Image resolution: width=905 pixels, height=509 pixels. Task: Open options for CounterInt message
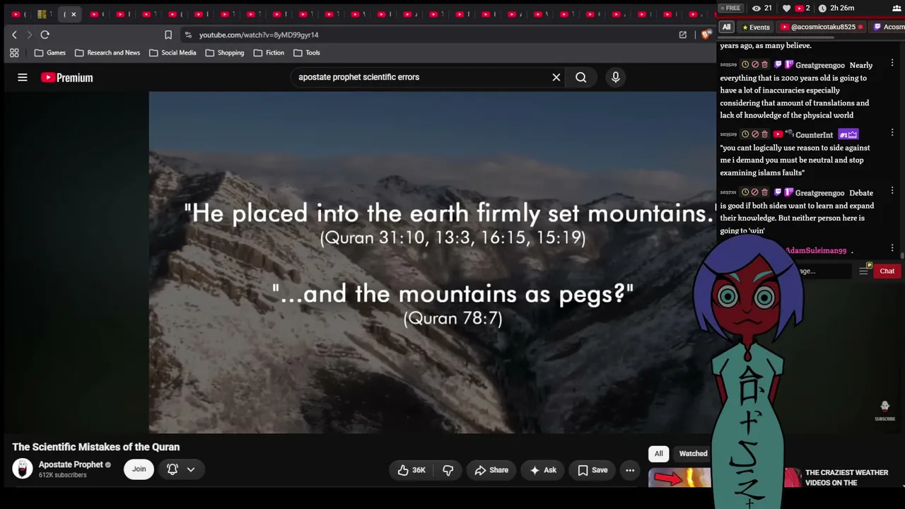tap(892, 133)
